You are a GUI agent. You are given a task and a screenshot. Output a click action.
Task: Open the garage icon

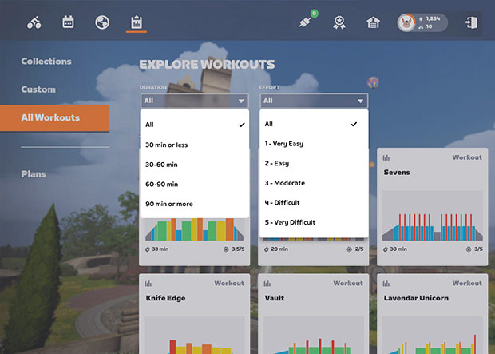[372, 23]
